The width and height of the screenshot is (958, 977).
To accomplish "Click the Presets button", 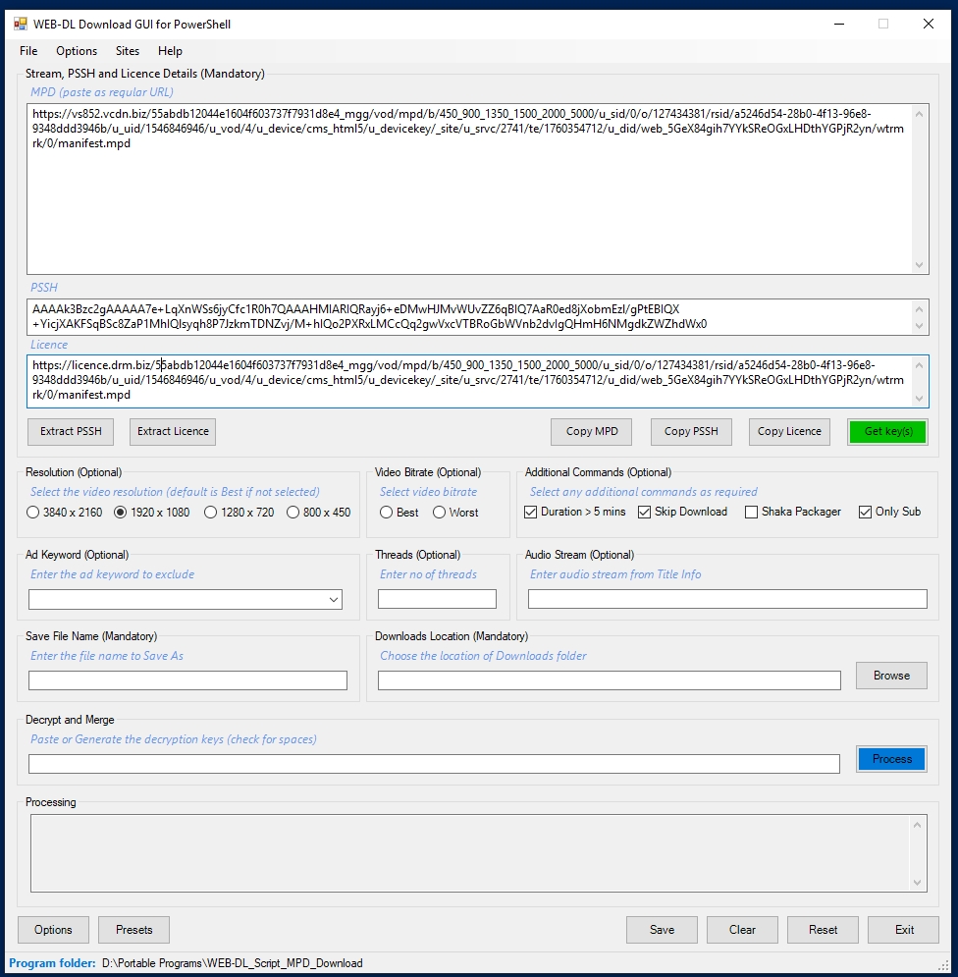I will click(133, 930).
